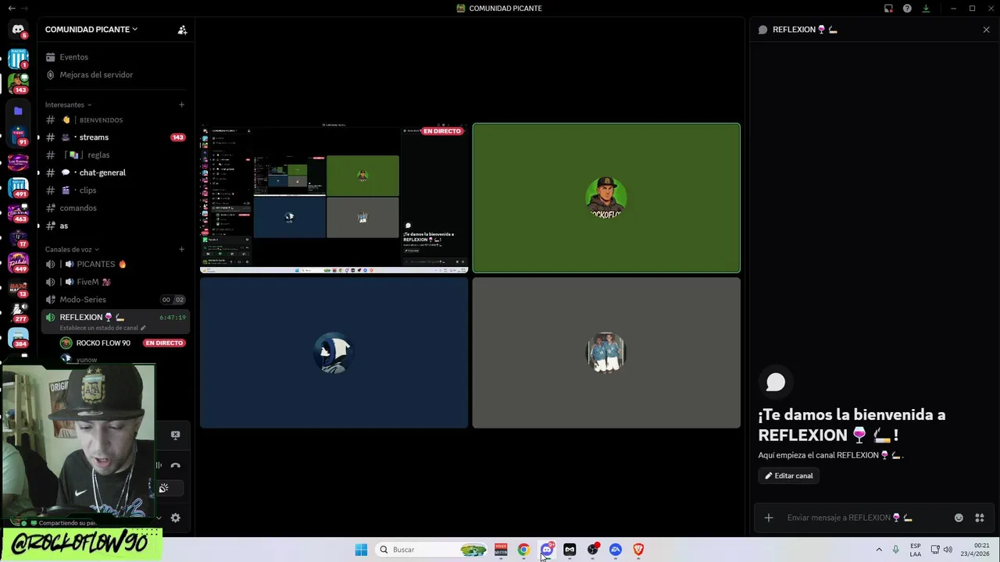Open the clips channel
Viewport: 1000px width, 562px height.
click(x=116, y=190)
